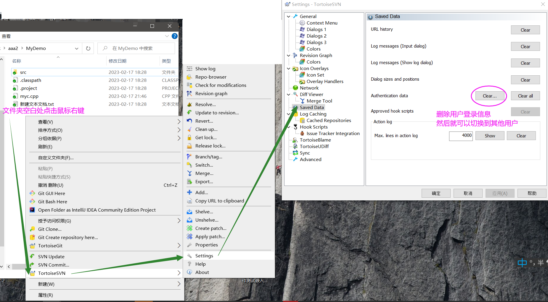This screenshot has width=548, height=302.
Task: Click the 查看 ribbon tab in Explorer
Action: click(6, 36)
